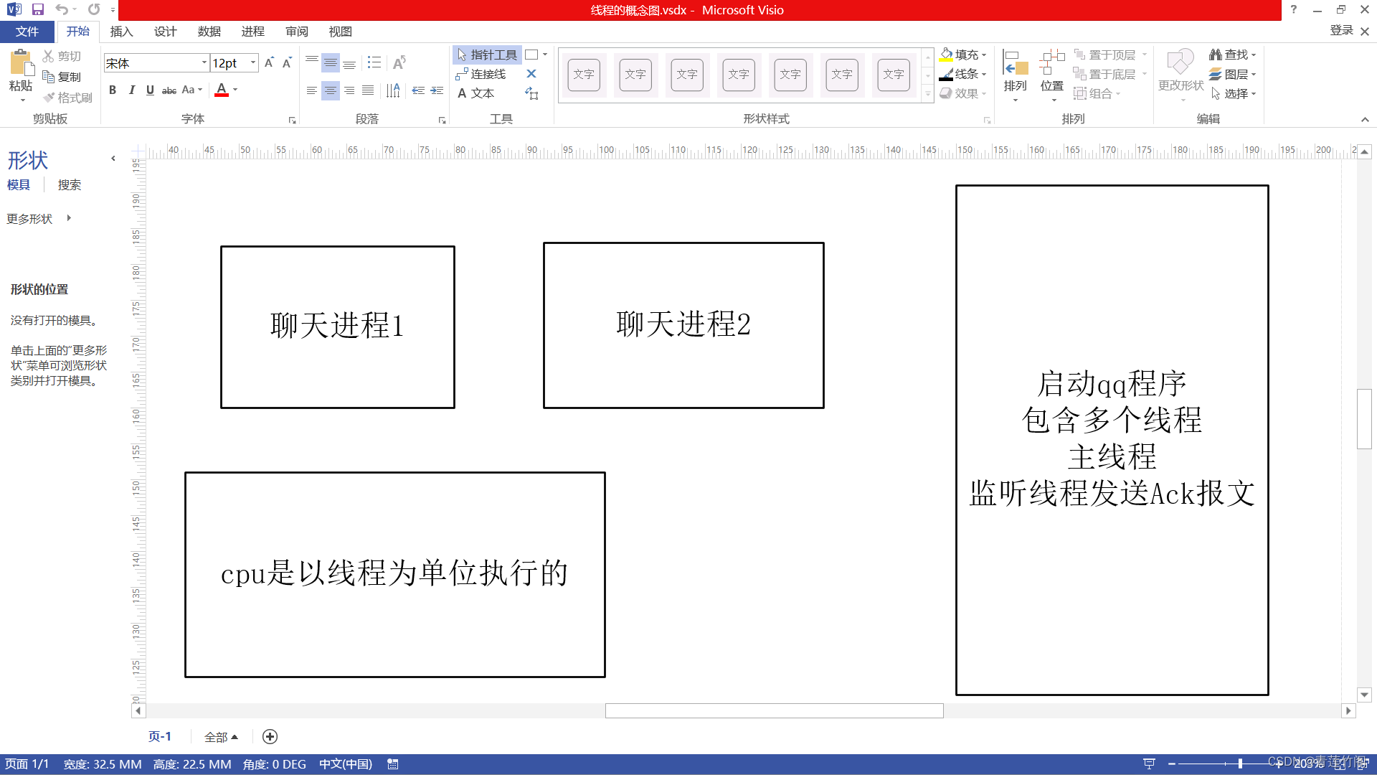Select the 连接线 connector tool
The width and height of the screenshot is (1377, 775).
pos(486,73)
